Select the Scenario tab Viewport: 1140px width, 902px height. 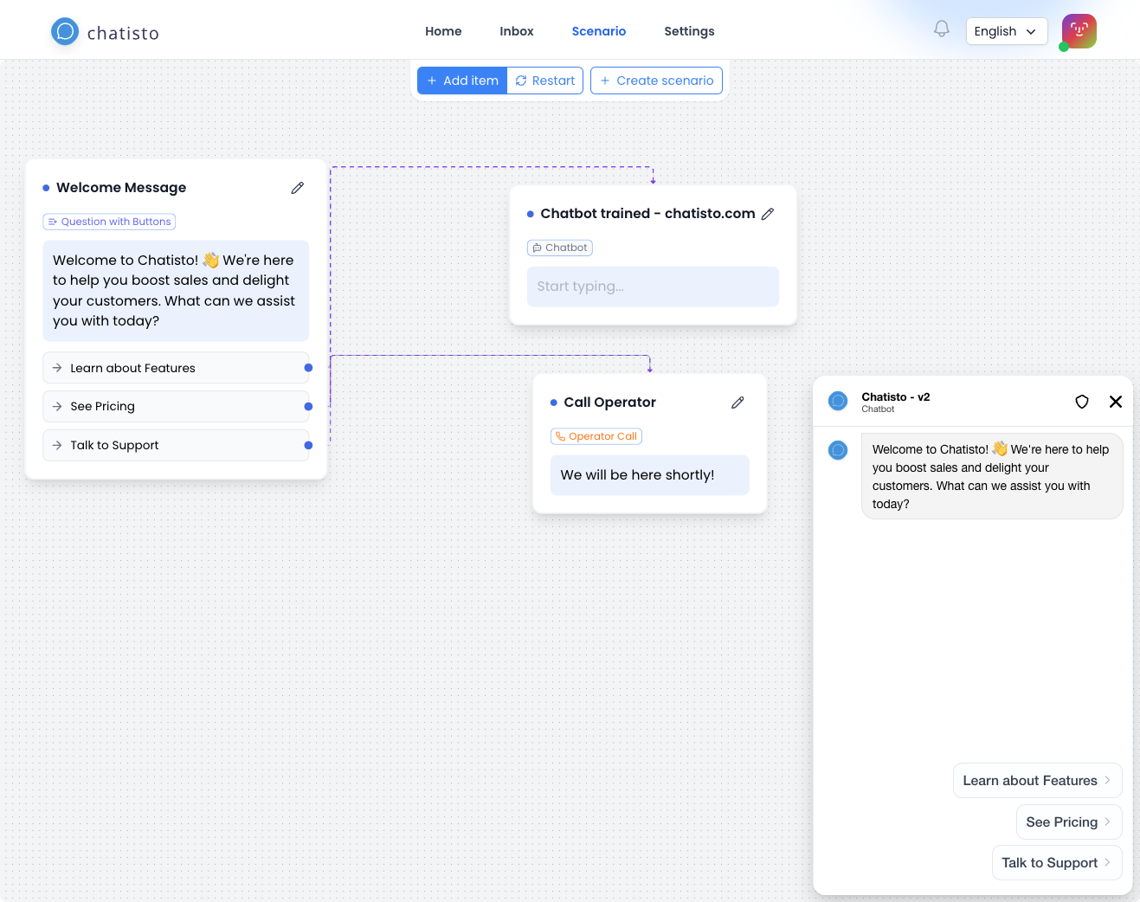point(599,31)
